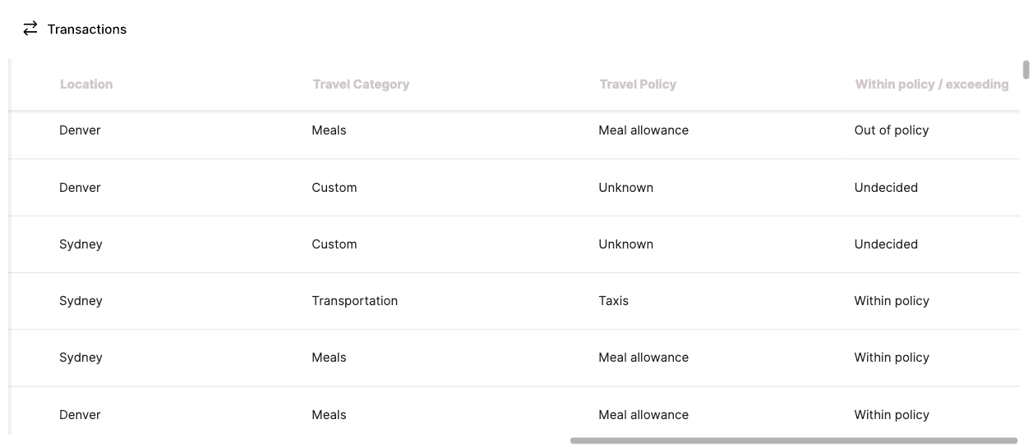Screen dimensions: 1033x447
Task: Select Meal allowance in the Out of policy row
Action: pyautogui.click(x=643, y=130)
